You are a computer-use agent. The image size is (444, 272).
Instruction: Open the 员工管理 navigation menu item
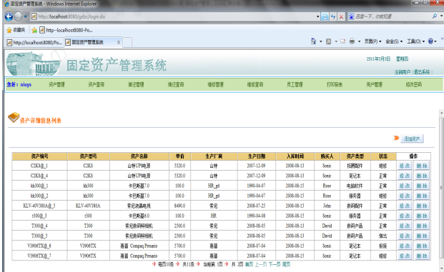pyautogui.click(x=295, y=84)
